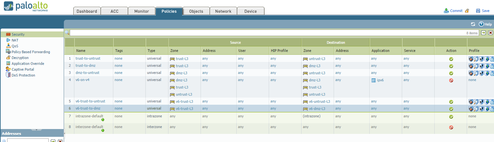
Task: Clear the Addresses filter with the red X
Action: 60,141
